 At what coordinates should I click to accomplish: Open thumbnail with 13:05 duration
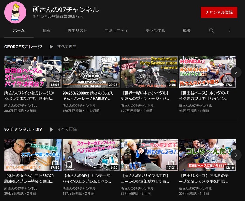point(33,72)
